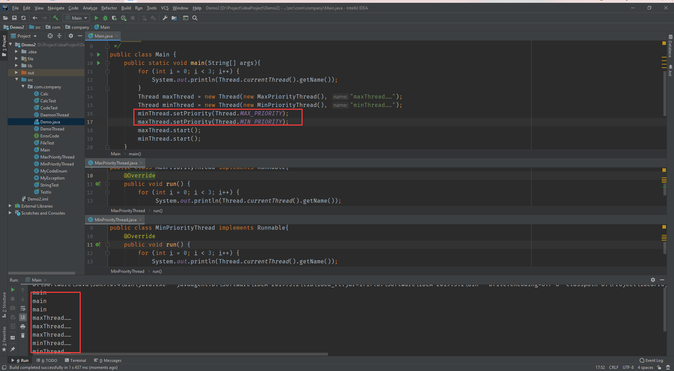The width and height of the screenshot is (674, 371).
Task: Build project using the green hammer icon
Action: 55,18
